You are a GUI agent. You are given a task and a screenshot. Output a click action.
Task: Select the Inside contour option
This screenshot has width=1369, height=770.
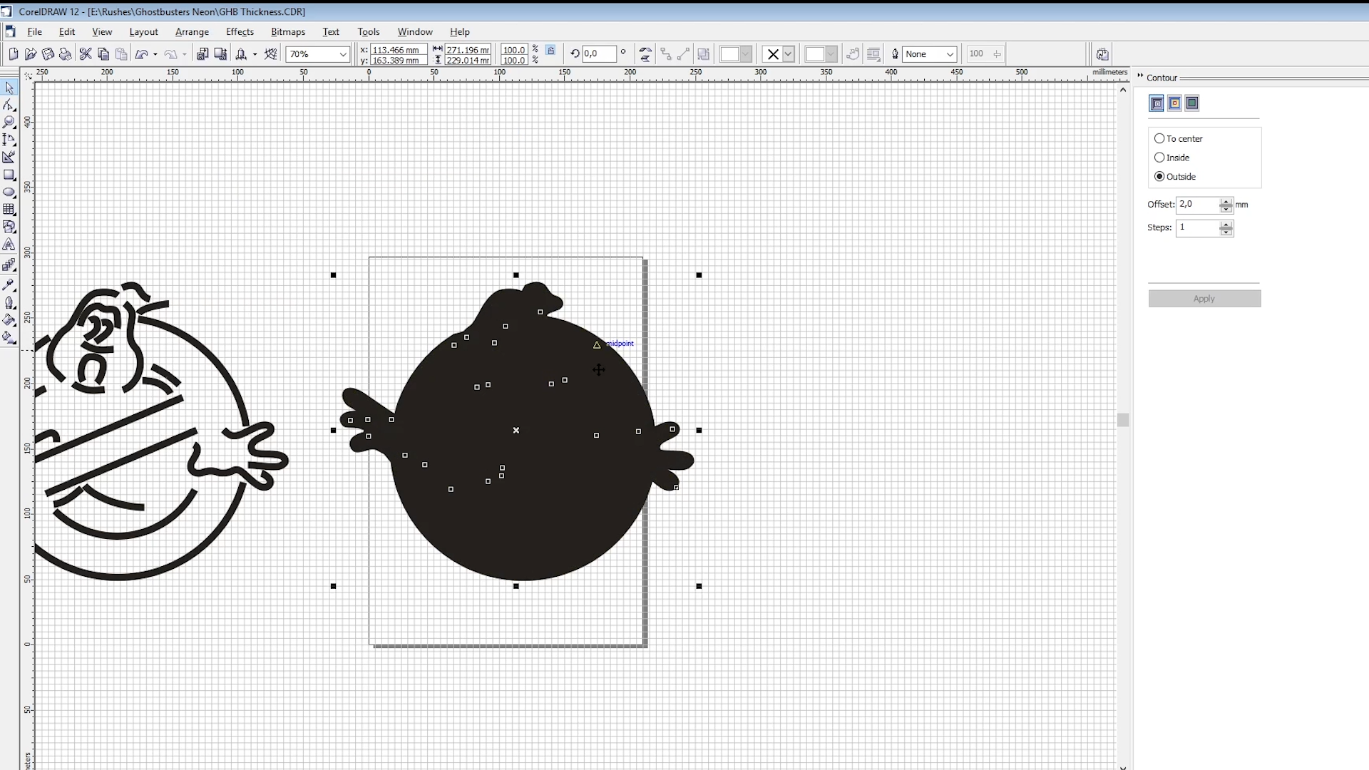pyautogui.click(x=1159, y=158)
